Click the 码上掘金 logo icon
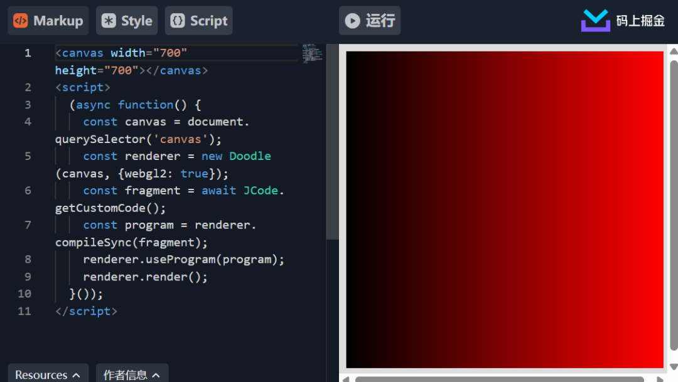The height and width of the screenshot is (382, 678). [x=595, y=21]
